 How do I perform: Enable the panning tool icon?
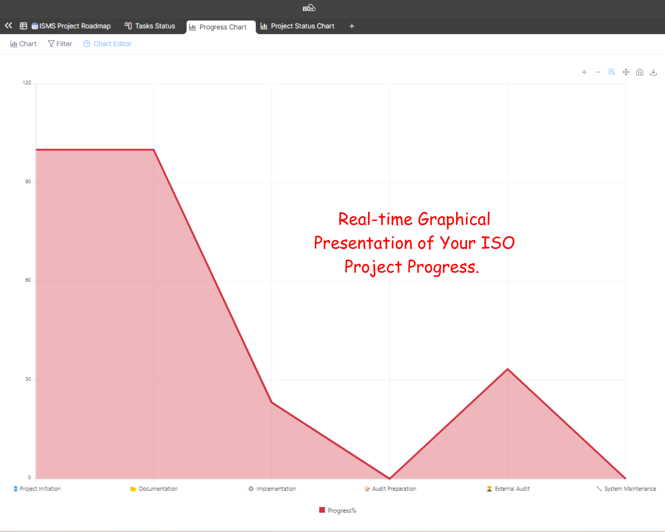click(626, 72)
